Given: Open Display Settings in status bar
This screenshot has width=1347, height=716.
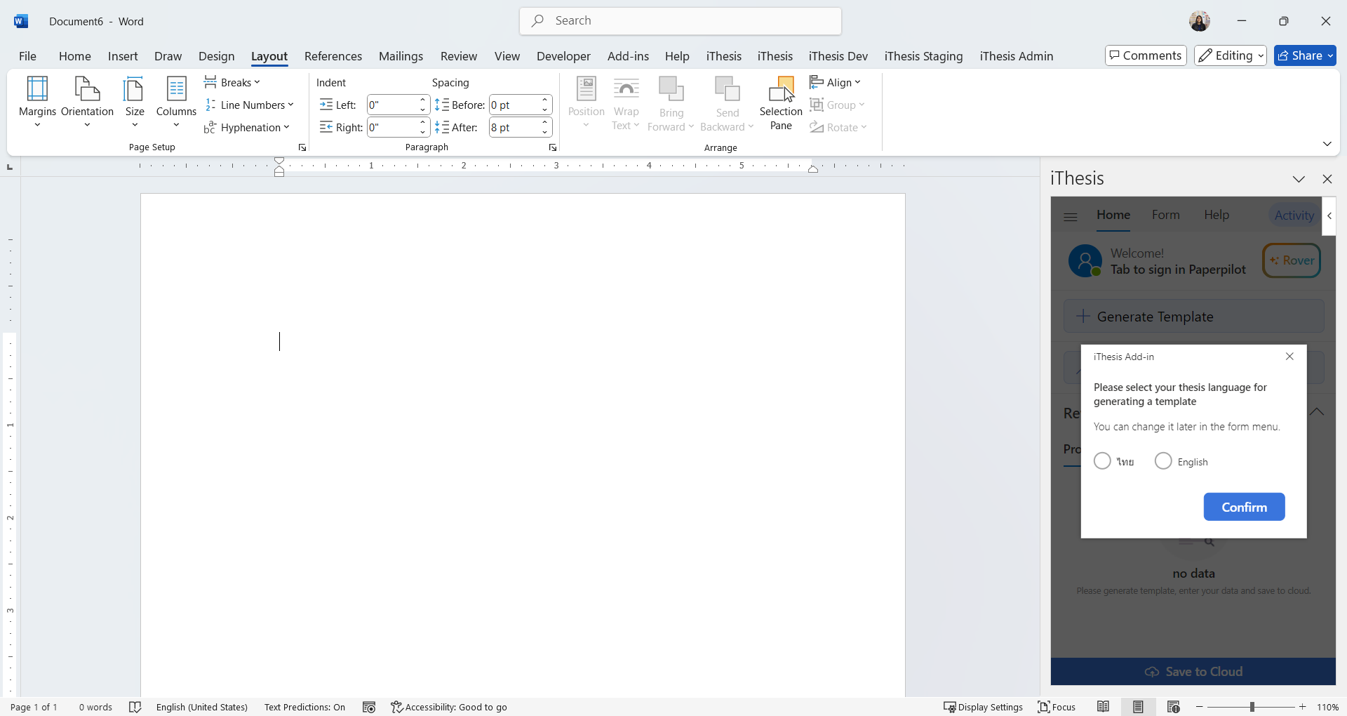Looking at the screenshot, I should [983, 707].
